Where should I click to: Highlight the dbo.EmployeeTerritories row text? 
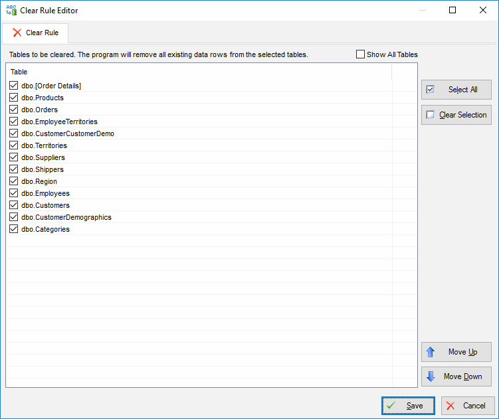click(x=60, y=122)
